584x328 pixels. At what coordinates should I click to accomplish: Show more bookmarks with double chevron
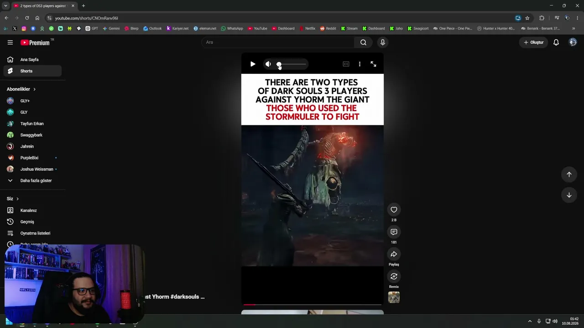click(x=574, y=28)
